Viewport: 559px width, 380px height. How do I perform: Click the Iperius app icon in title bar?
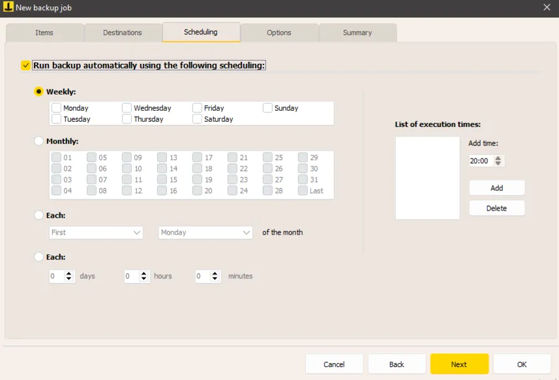point(8,7)
